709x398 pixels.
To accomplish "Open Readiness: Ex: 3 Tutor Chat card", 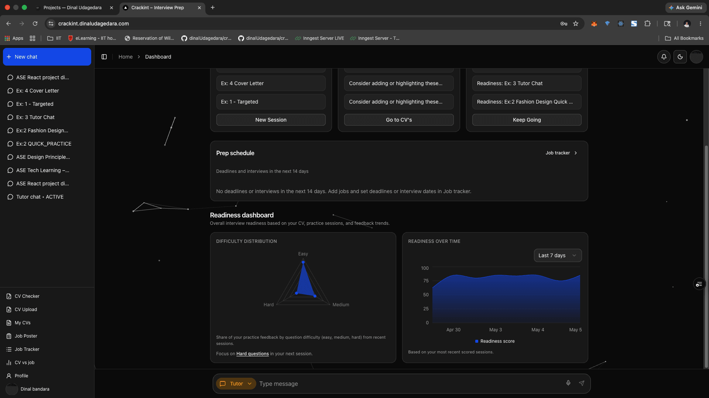I will coord(527,83).
